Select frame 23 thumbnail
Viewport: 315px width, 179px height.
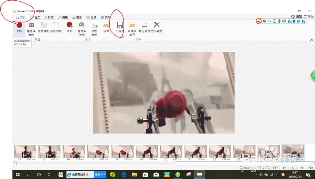pyautogui.click(x=244, y=153)
